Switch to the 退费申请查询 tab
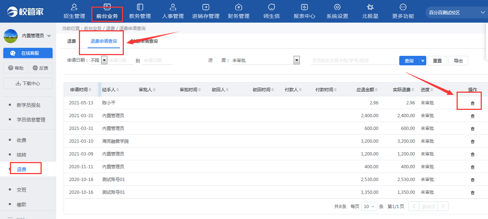 104,41
